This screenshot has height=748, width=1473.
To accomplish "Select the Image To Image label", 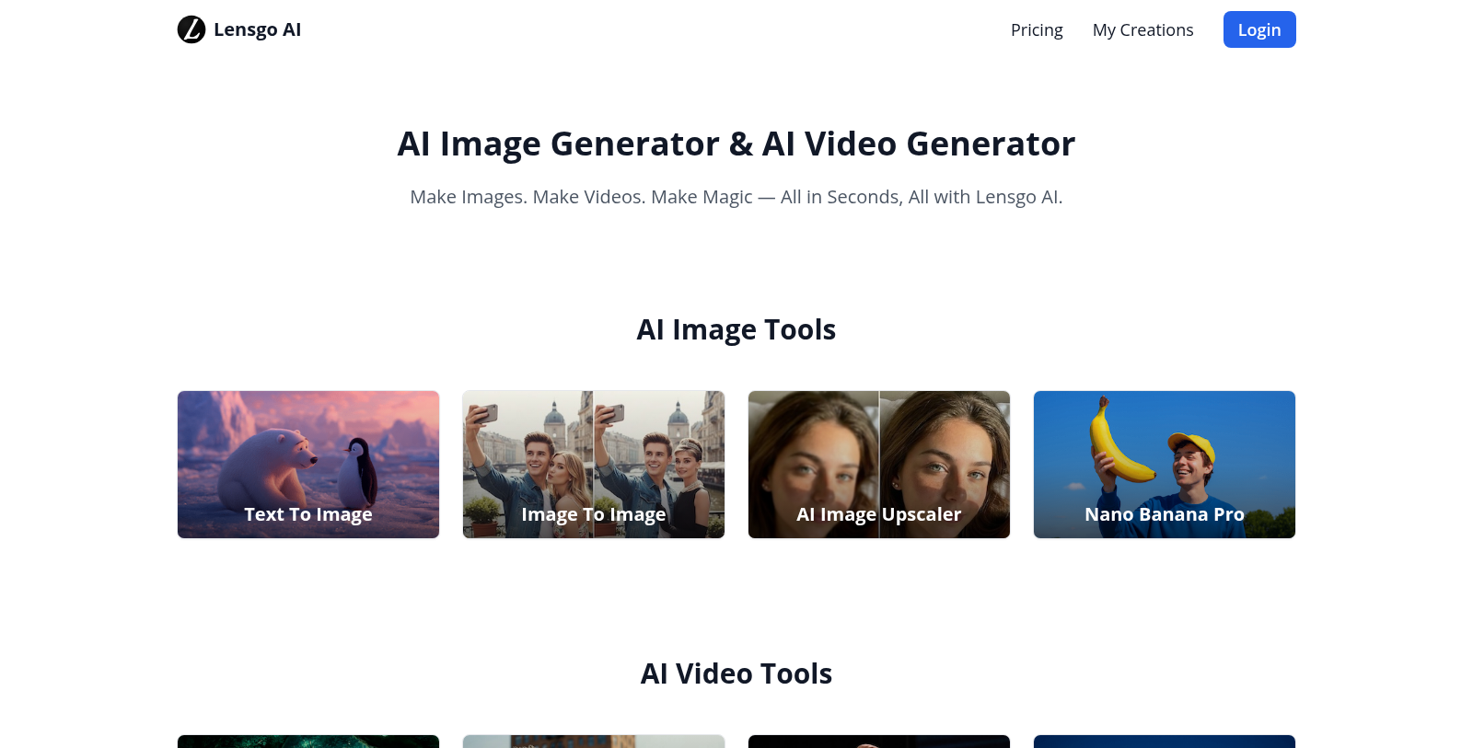I will (593, 514).
